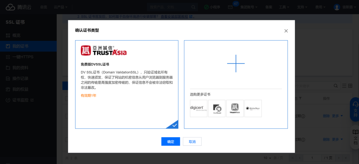Click 删除 in the second certificate row
359x164 pixels.
coord(326,139)
